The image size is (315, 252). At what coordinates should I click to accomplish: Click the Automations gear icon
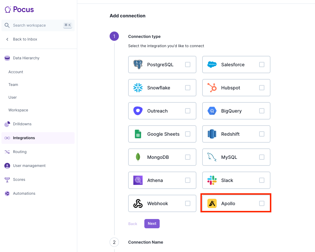pos(7,194)
